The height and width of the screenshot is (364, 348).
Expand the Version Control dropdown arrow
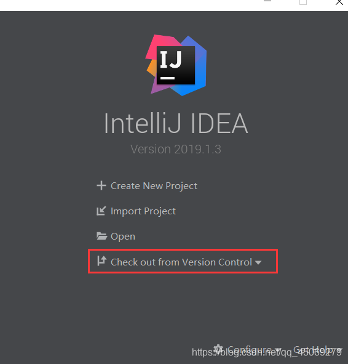pos(258,262)
